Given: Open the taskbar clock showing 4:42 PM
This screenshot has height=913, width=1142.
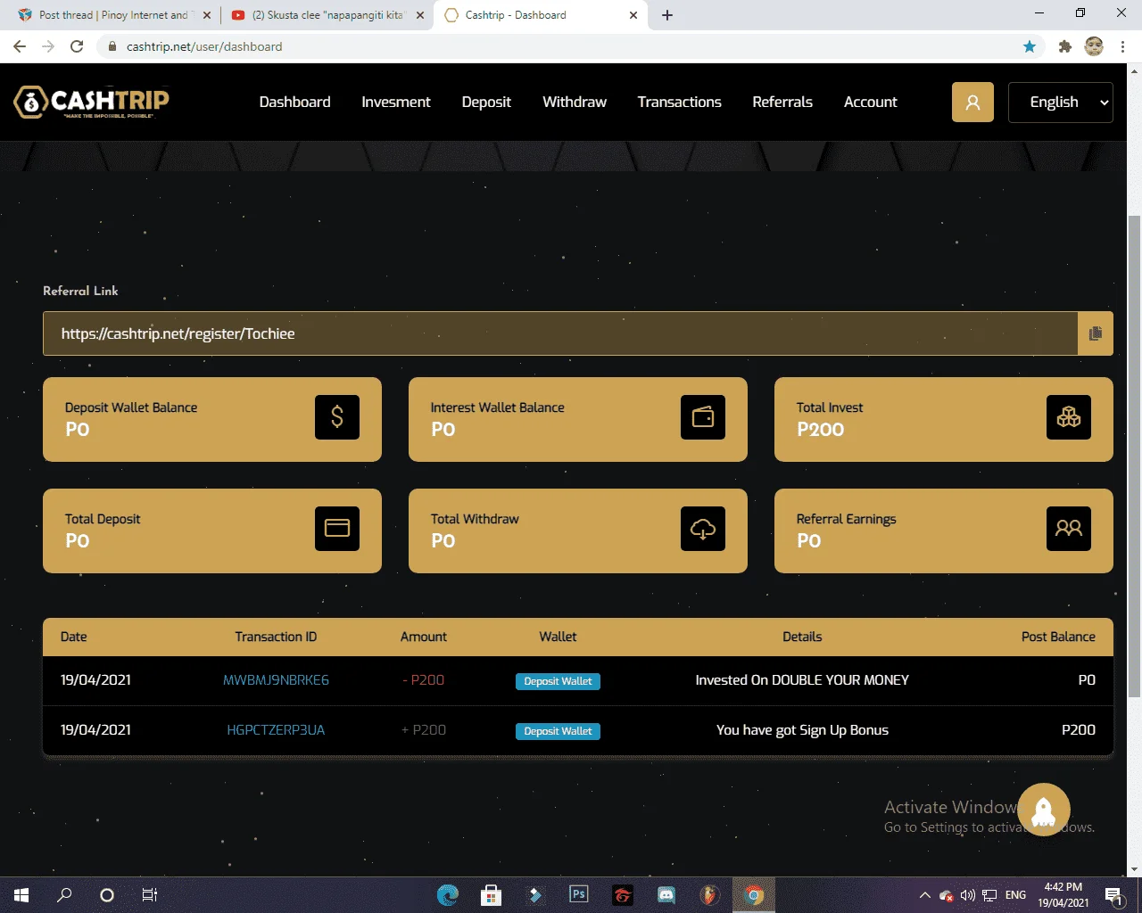Looking at the screenshot, I should coord(1063,895).
